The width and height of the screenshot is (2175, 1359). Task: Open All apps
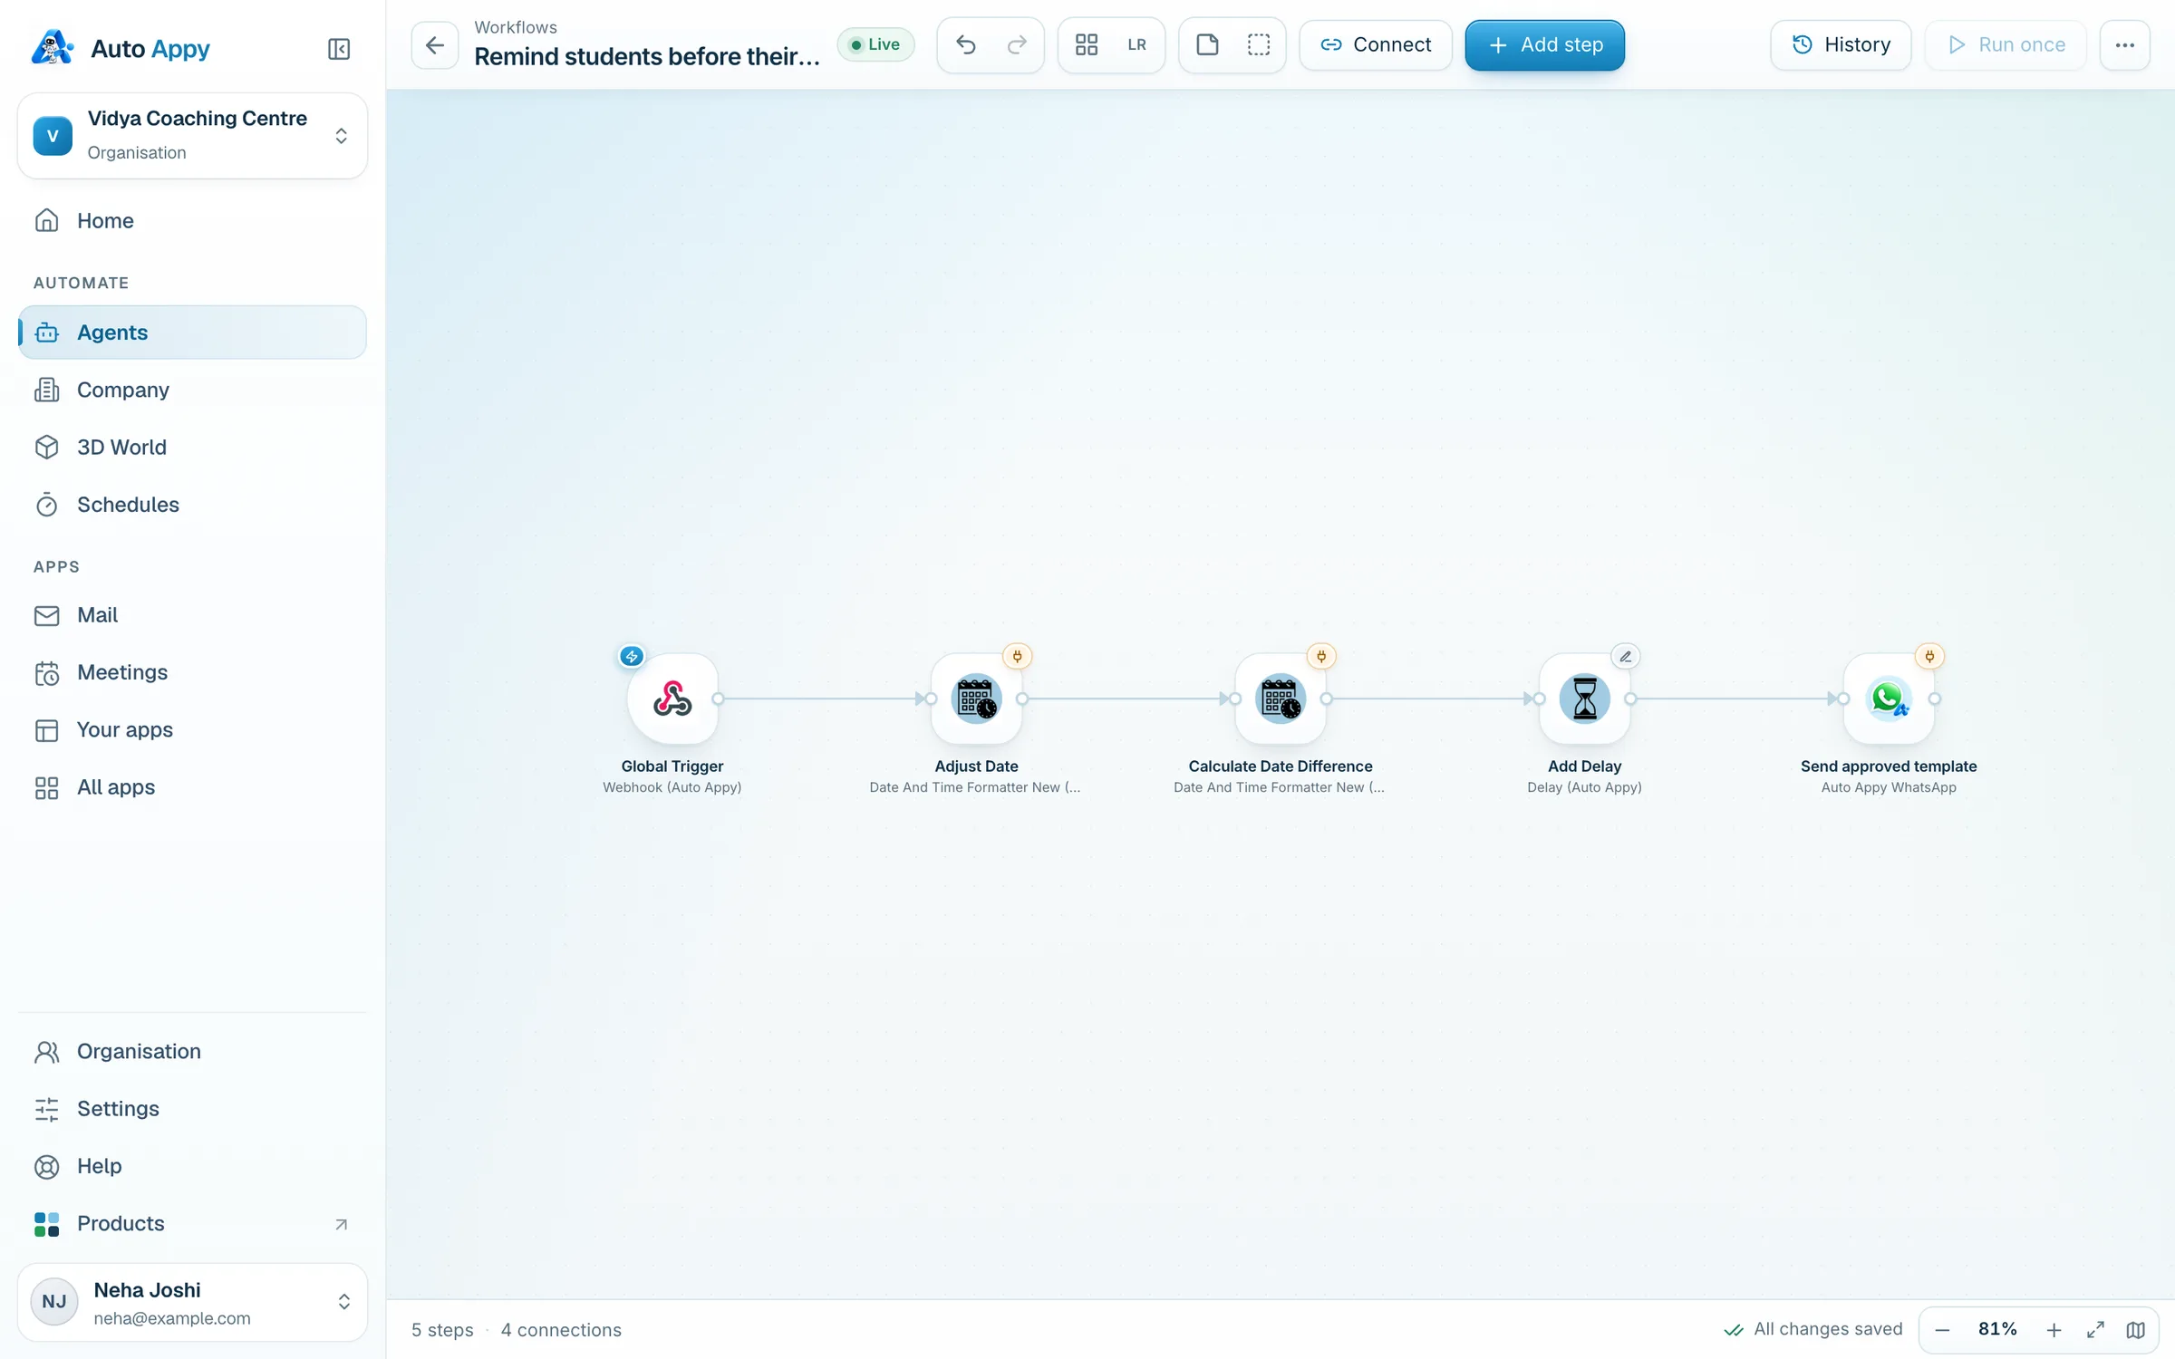(192, 787)
